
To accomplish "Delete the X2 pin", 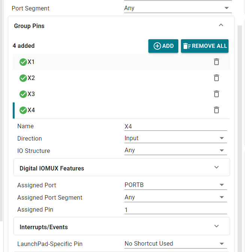I will (x=216, y=78).
